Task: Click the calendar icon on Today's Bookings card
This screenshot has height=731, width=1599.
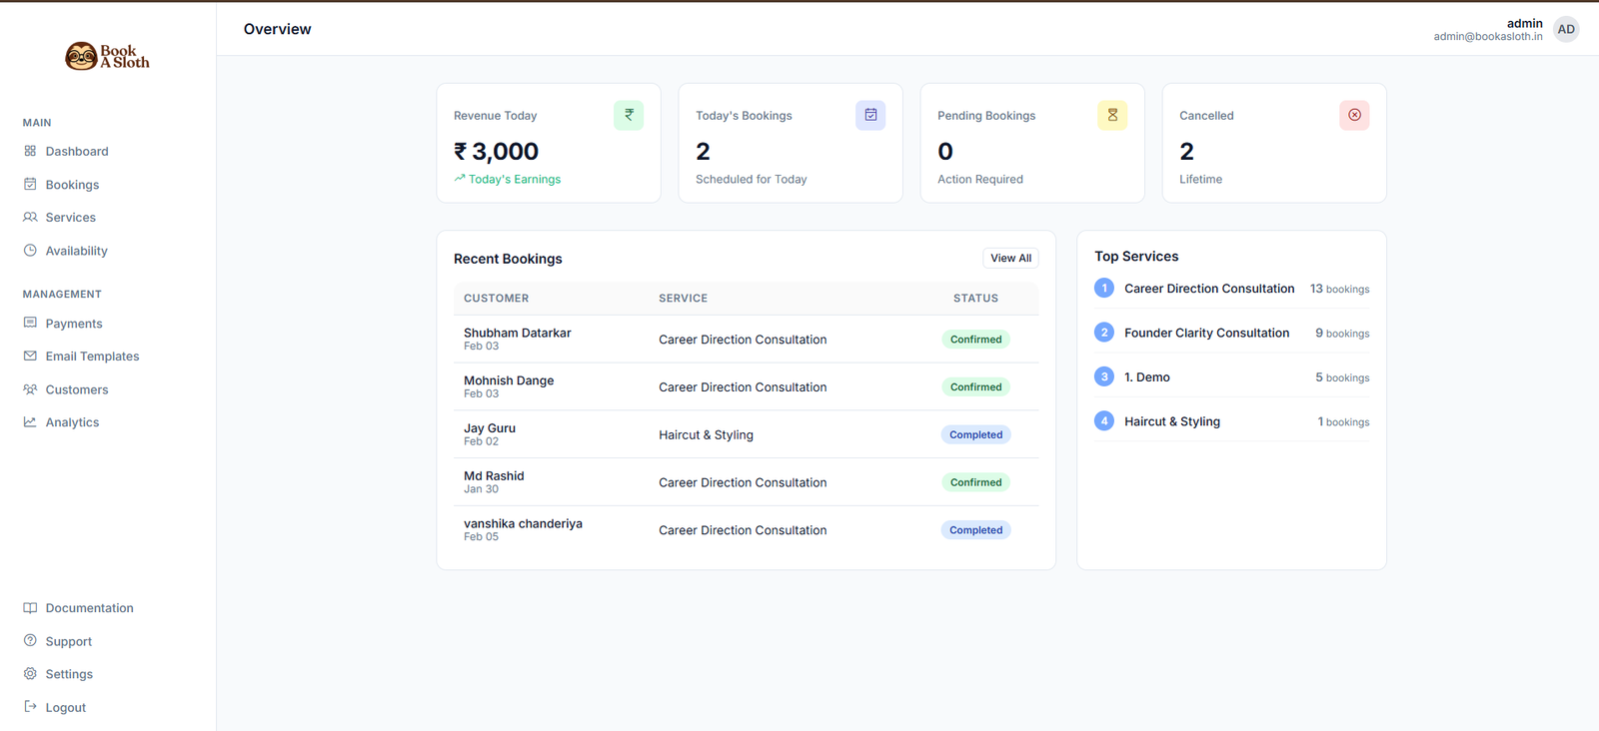Action: click(x=870, y=115)
